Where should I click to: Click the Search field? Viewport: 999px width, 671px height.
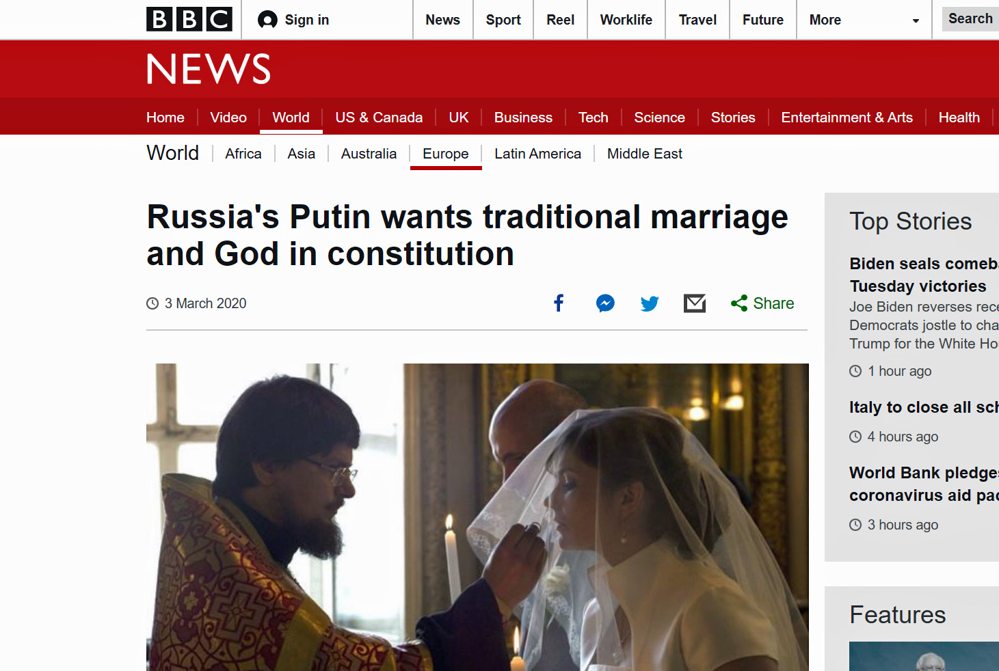pos(971,19)
